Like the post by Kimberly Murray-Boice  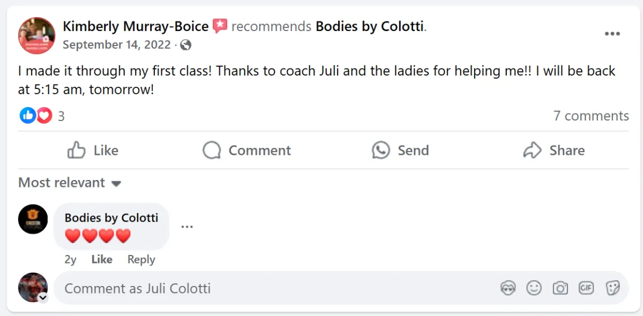pyautogui.click(x=93, y=151)
